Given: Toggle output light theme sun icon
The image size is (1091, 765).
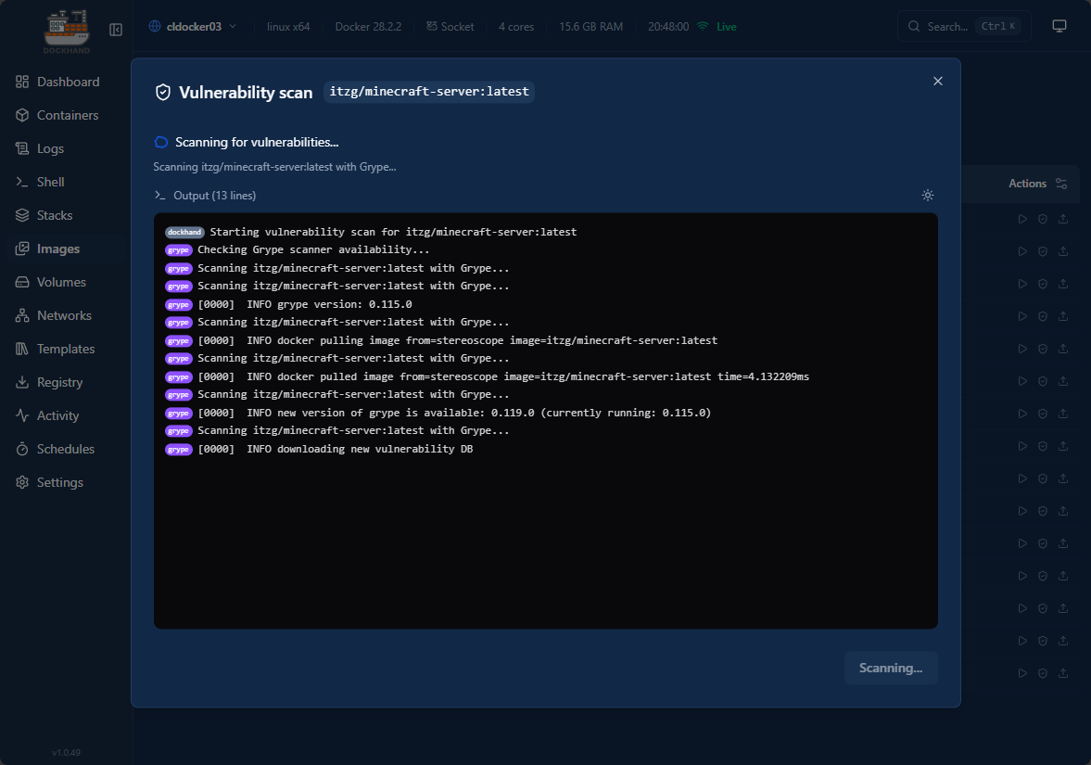Looking at the screenshot, I should [928, 196].
